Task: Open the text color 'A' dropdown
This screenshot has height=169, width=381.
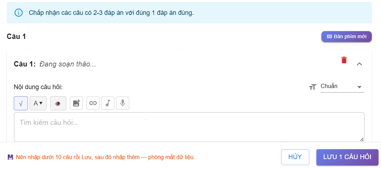Action: coord(38,103)
